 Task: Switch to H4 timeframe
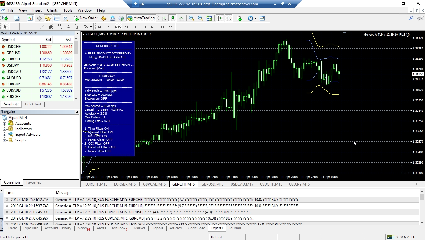[x=144, y=27]
